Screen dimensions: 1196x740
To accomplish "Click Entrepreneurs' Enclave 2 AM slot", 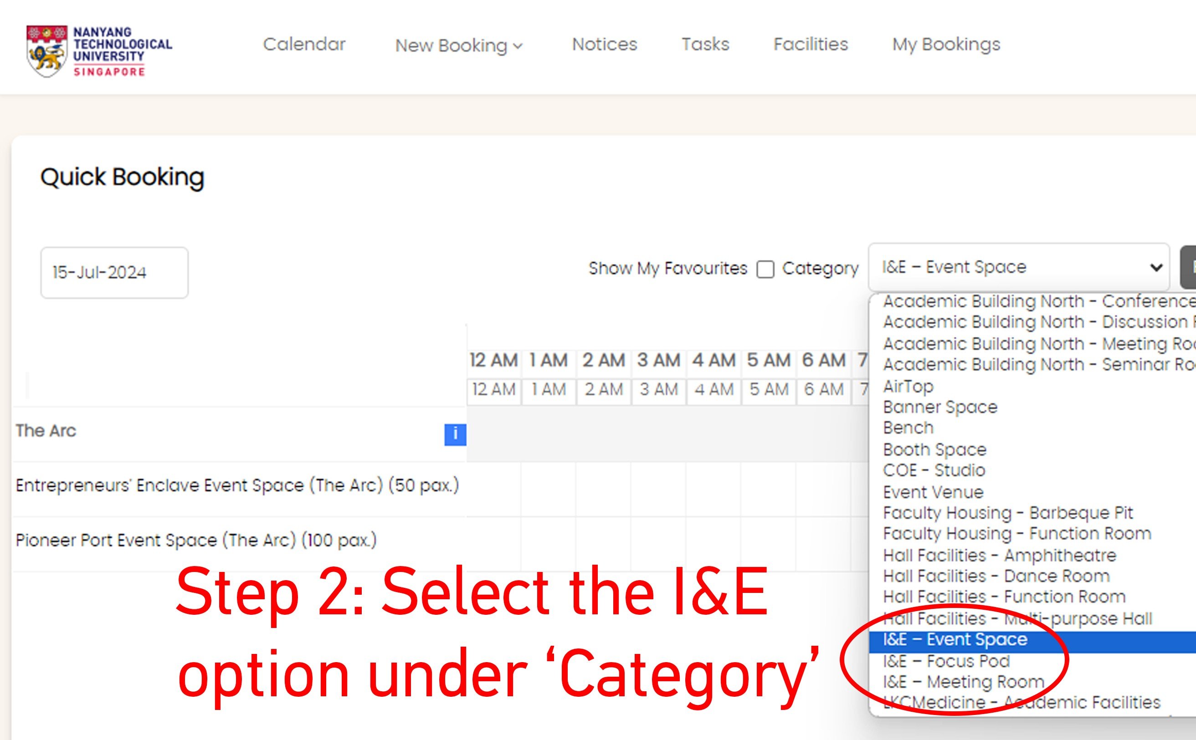I will [603, 489].
